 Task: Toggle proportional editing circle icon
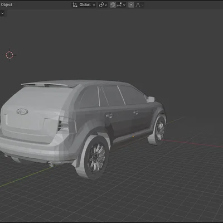click(131, 5)
